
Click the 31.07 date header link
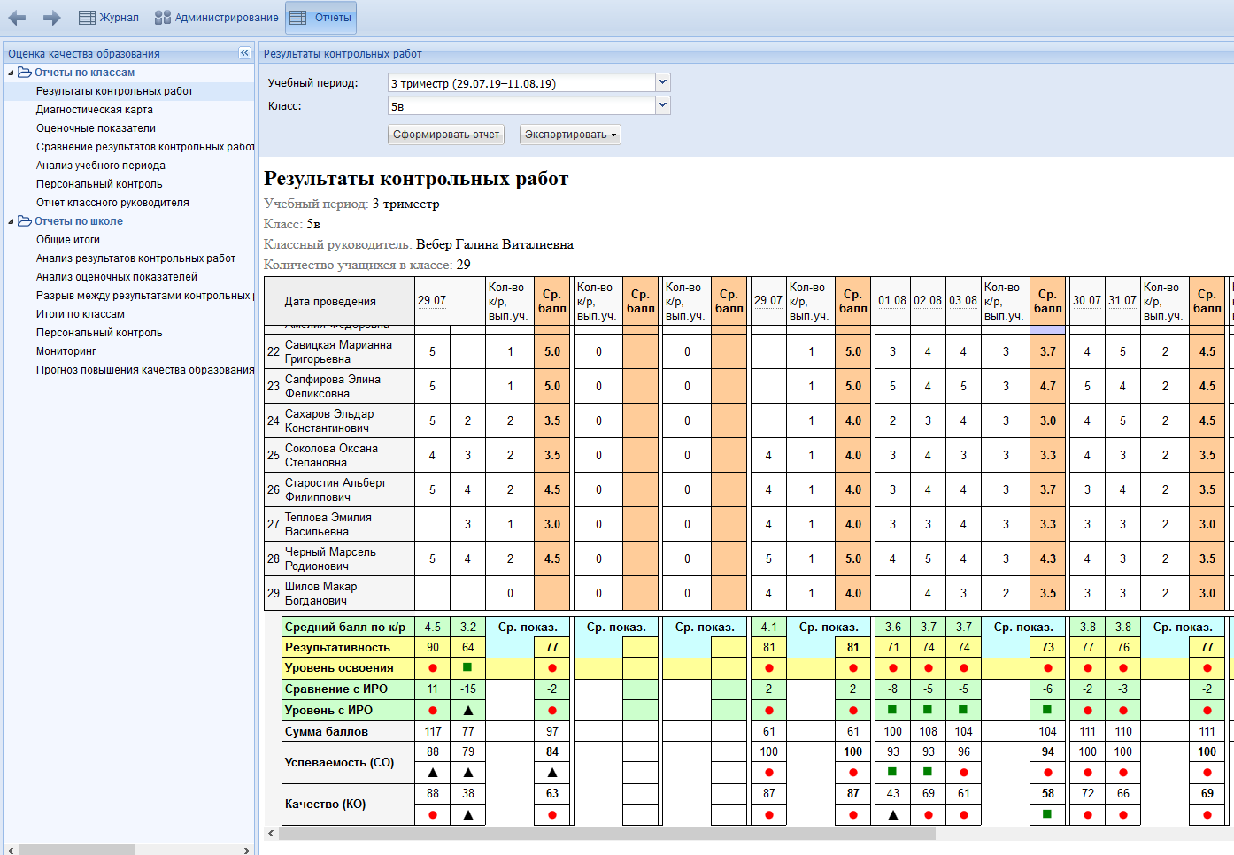coord(1122,301)
